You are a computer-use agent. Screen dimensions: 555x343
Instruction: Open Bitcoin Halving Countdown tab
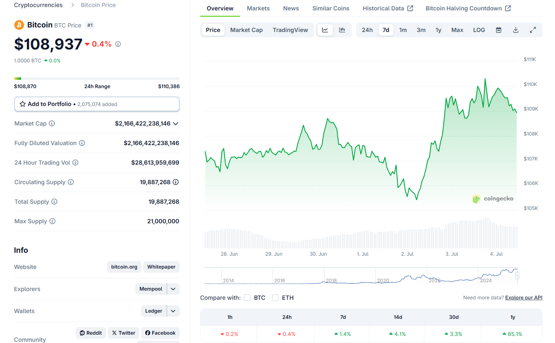[x=468, y=8]
